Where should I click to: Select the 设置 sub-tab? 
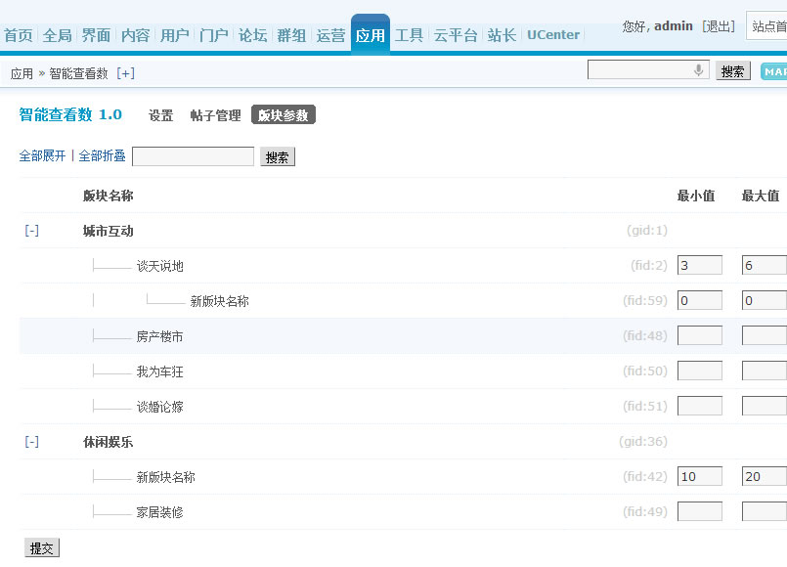[161, 115]
